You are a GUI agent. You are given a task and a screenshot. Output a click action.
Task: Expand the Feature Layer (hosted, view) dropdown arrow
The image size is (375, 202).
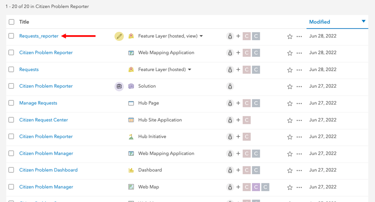tap(201, 36)
